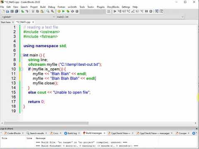The width and height of the screenshot is (199, 149).
Task: Click the debugger Next line icon
Action: 124,11
